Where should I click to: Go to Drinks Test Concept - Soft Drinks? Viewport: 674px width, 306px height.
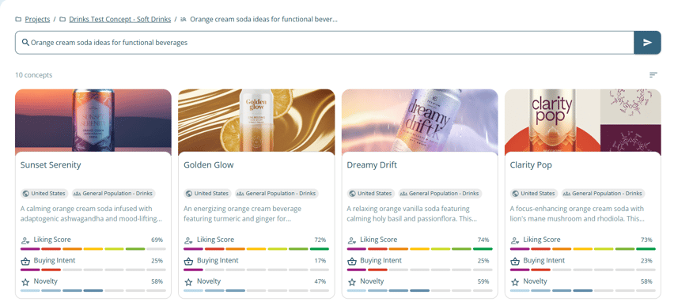120,19
